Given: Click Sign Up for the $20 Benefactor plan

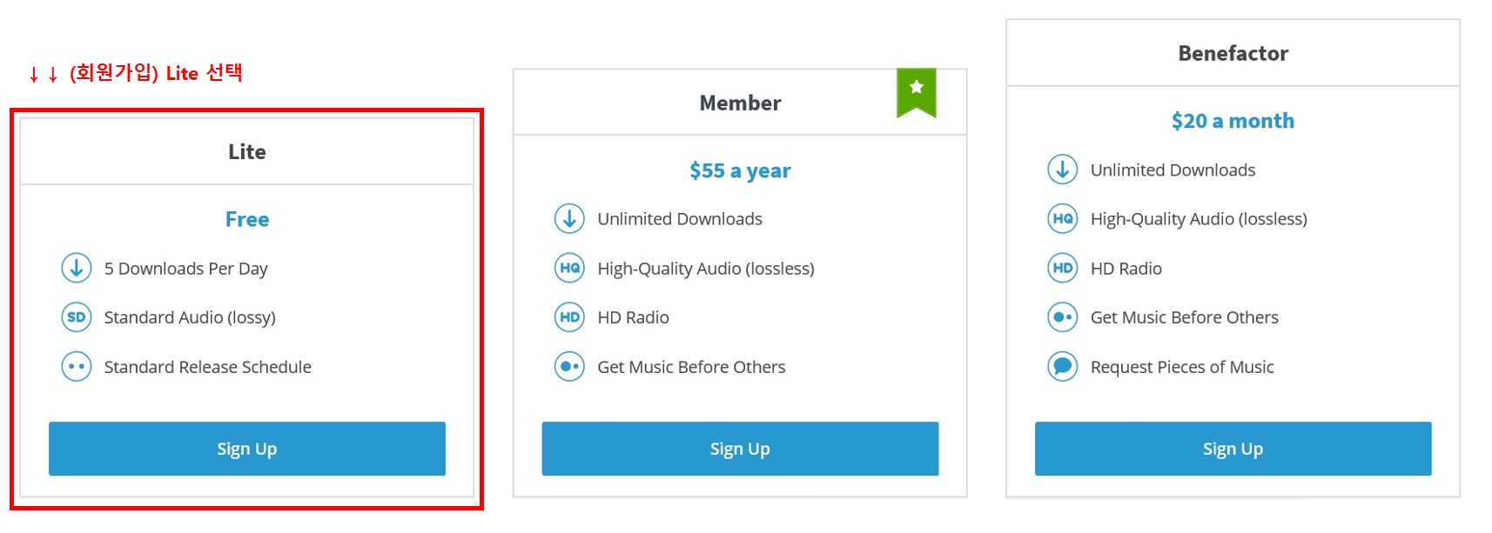Looking at the screenshot, I should click(1233, 449).
